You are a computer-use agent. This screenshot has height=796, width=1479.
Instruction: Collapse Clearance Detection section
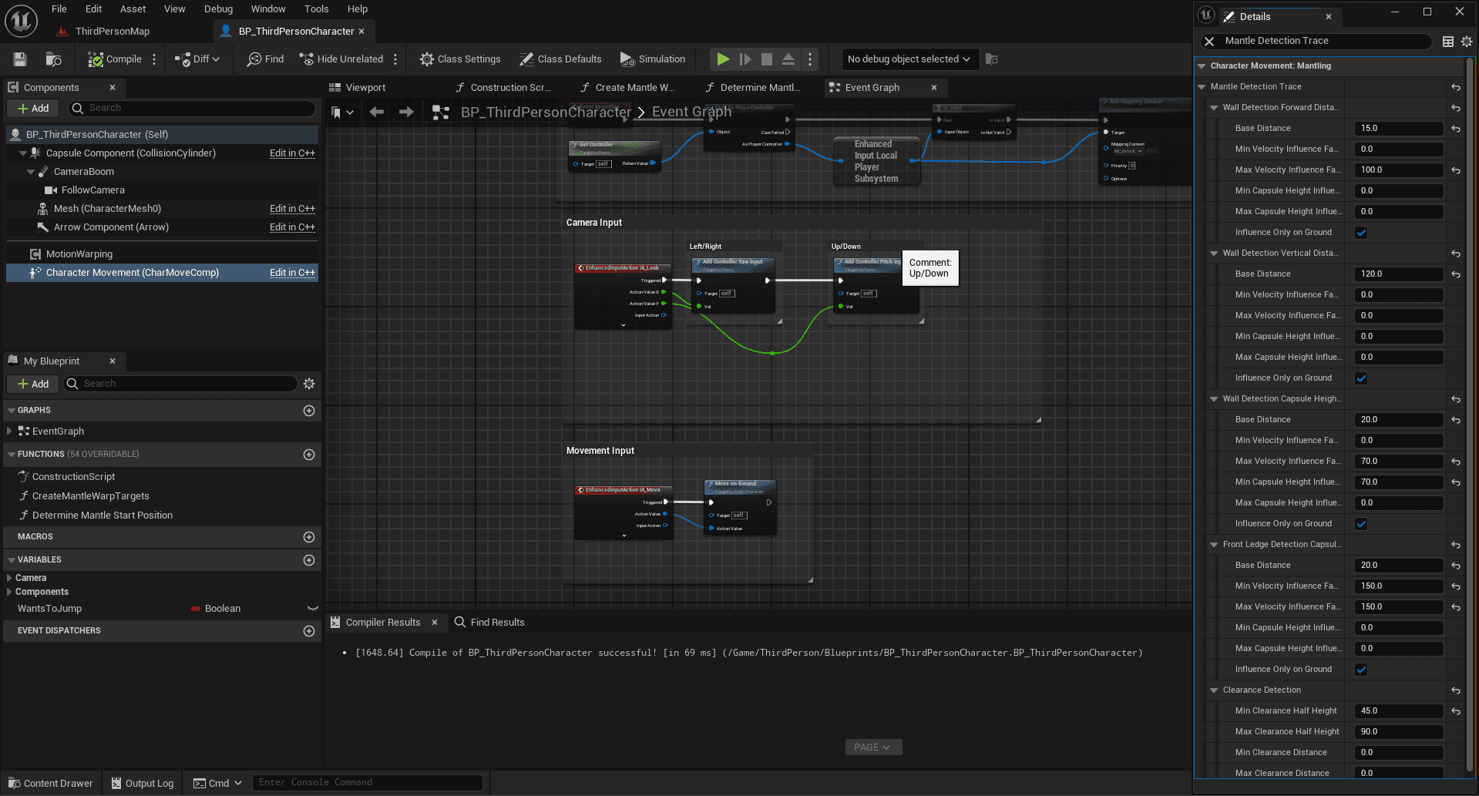click(x=1214, y=690)
